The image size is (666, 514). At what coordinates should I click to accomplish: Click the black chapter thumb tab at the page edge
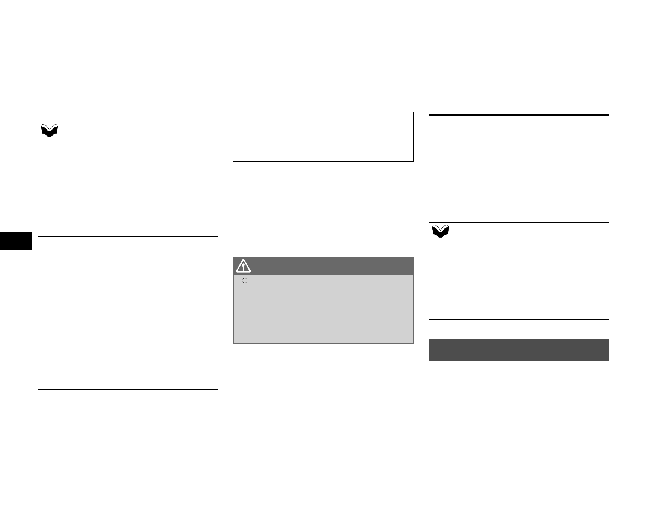(x=16, y=241)
